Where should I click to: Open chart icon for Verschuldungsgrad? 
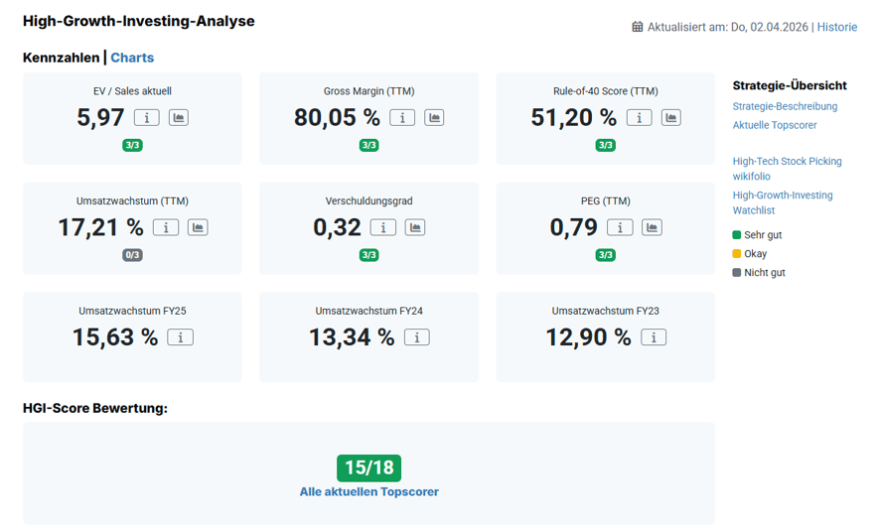(415, 227)
